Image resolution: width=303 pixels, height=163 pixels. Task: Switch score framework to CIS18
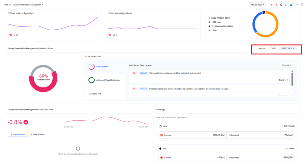tap(273, 48)
